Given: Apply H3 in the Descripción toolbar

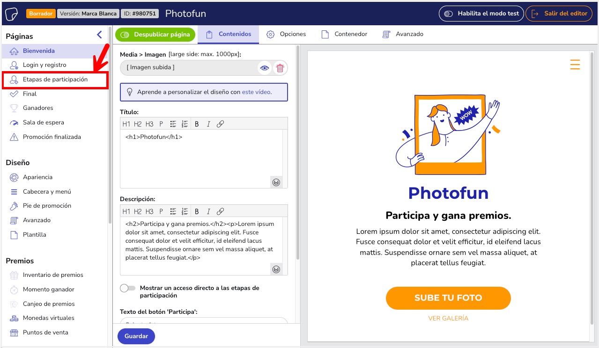Looking at the screenshot, I should (149, 211).
